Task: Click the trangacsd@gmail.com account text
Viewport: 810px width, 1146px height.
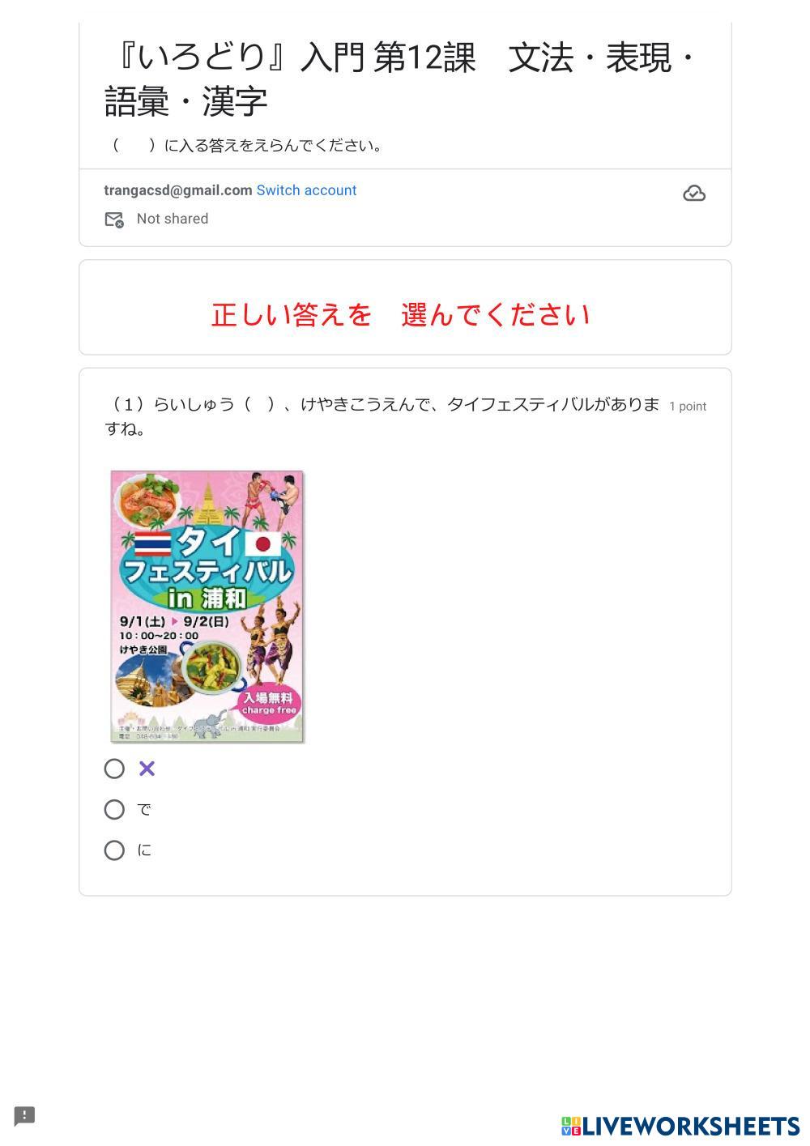Action: (x=178, y=190)
